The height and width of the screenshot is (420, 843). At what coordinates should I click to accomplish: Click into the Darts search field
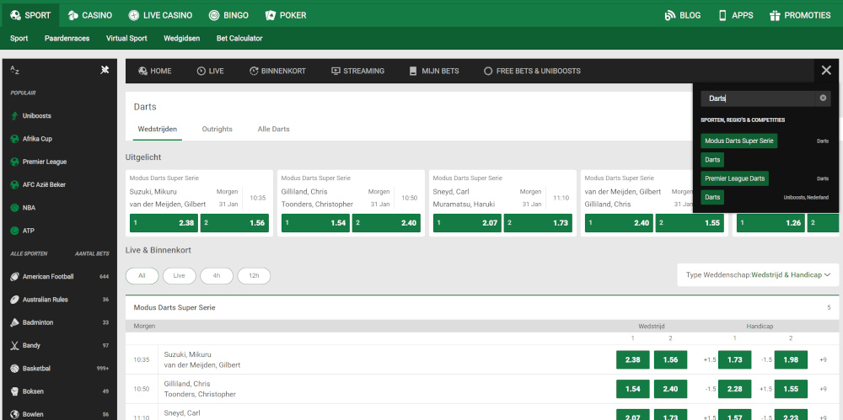(760, 98)
